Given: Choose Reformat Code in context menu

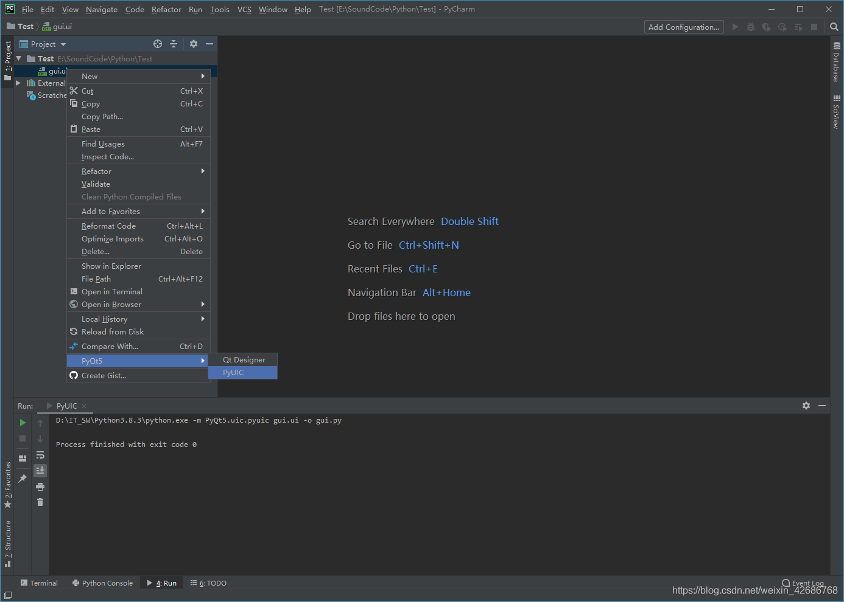Looking at the screenshot, I should click(x=138, y=226).
